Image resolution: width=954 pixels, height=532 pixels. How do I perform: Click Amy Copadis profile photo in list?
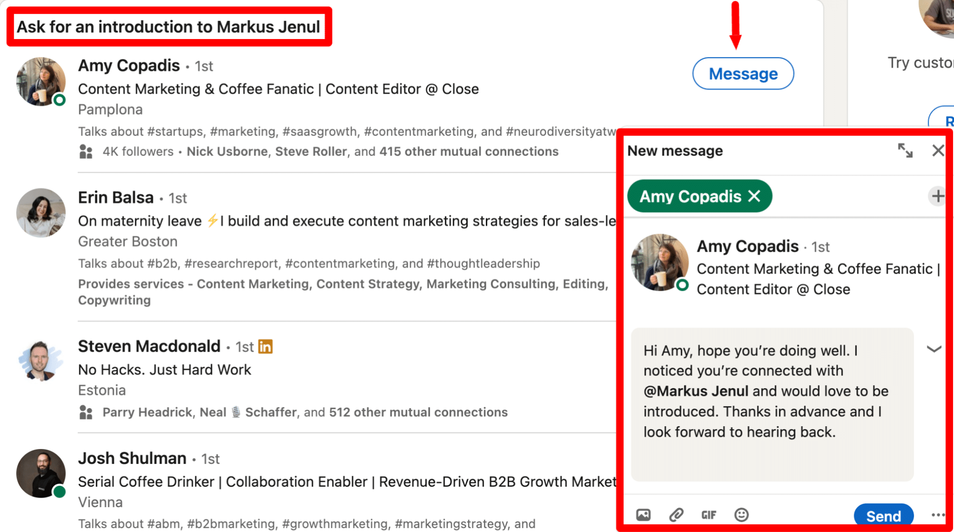[41, 82]
